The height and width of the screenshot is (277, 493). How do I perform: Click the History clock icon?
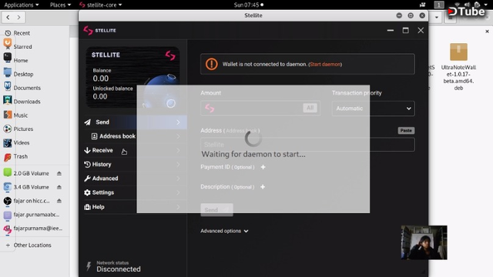click(87, 164)
